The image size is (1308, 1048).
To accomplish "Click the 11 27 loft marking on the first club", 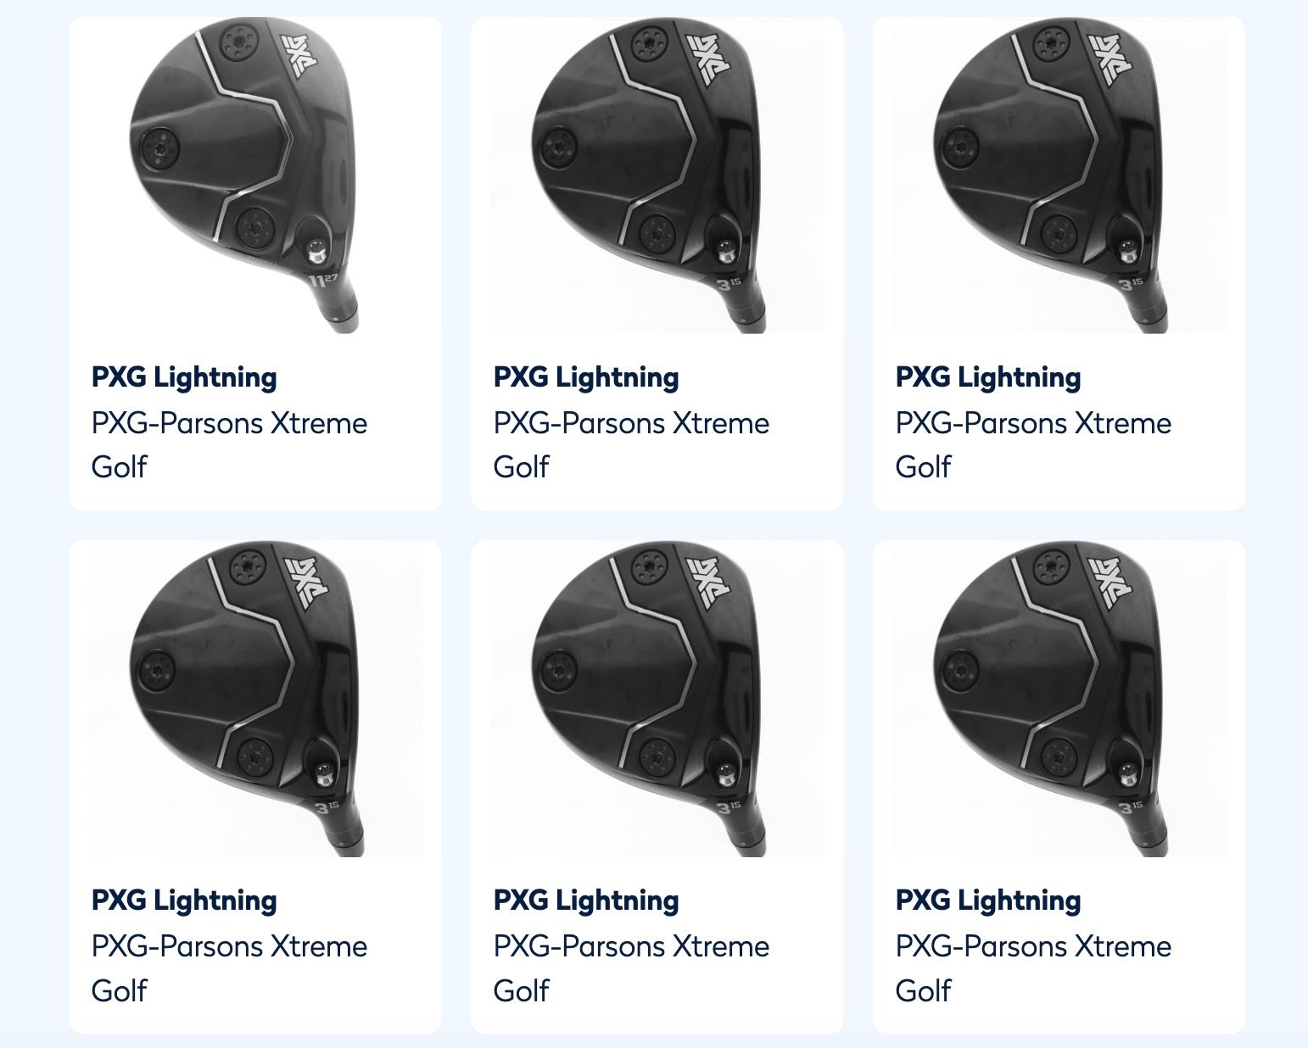I will pos(324,281).
